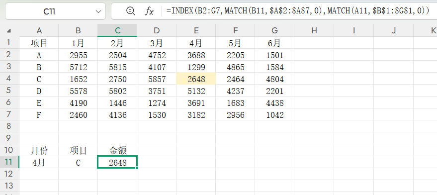Select row 4 header
Screen dimensions: 437x195
point(9,79)
